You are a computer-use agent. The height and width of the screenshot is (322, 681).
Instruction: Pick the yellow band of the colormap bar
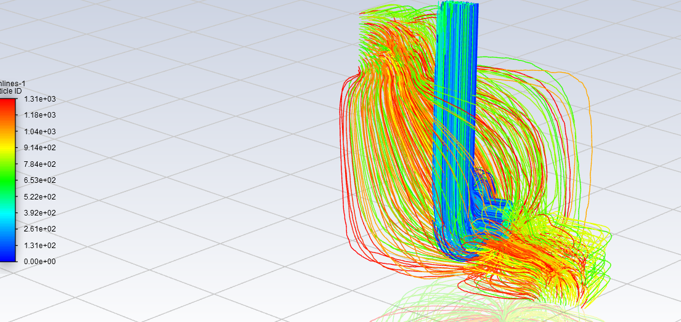tap(9, 147)
